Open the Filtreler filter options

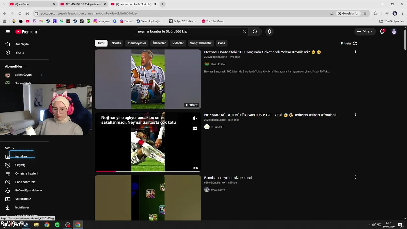[x=349, y=43]
